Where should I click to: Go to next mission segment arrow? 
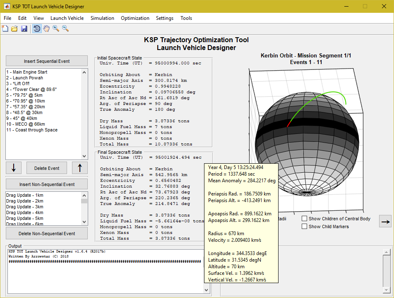[x=385, y=221]
